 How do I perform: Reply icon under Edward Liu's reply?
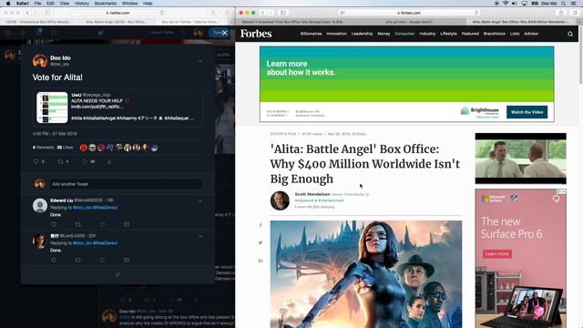pos(54,225)
